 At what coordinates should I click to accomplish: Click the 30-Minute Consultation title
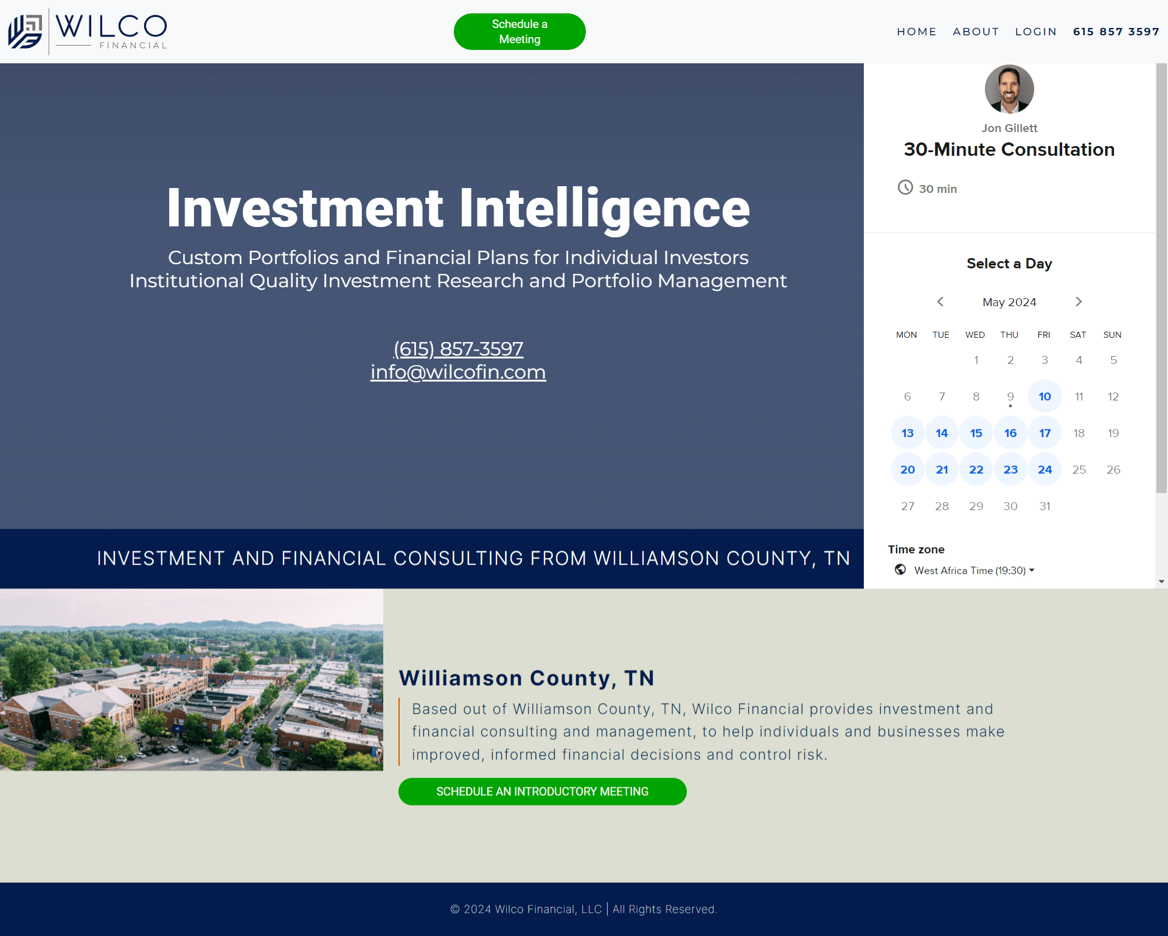(1009, 150)
